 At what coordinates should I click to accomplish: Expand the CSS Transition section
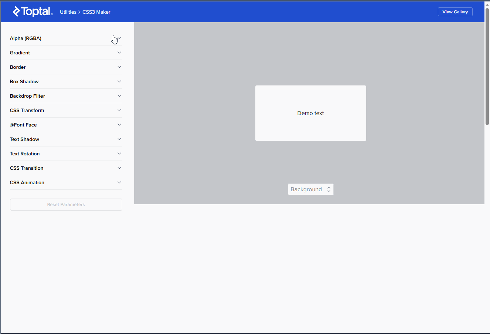(x=66, y=168)
